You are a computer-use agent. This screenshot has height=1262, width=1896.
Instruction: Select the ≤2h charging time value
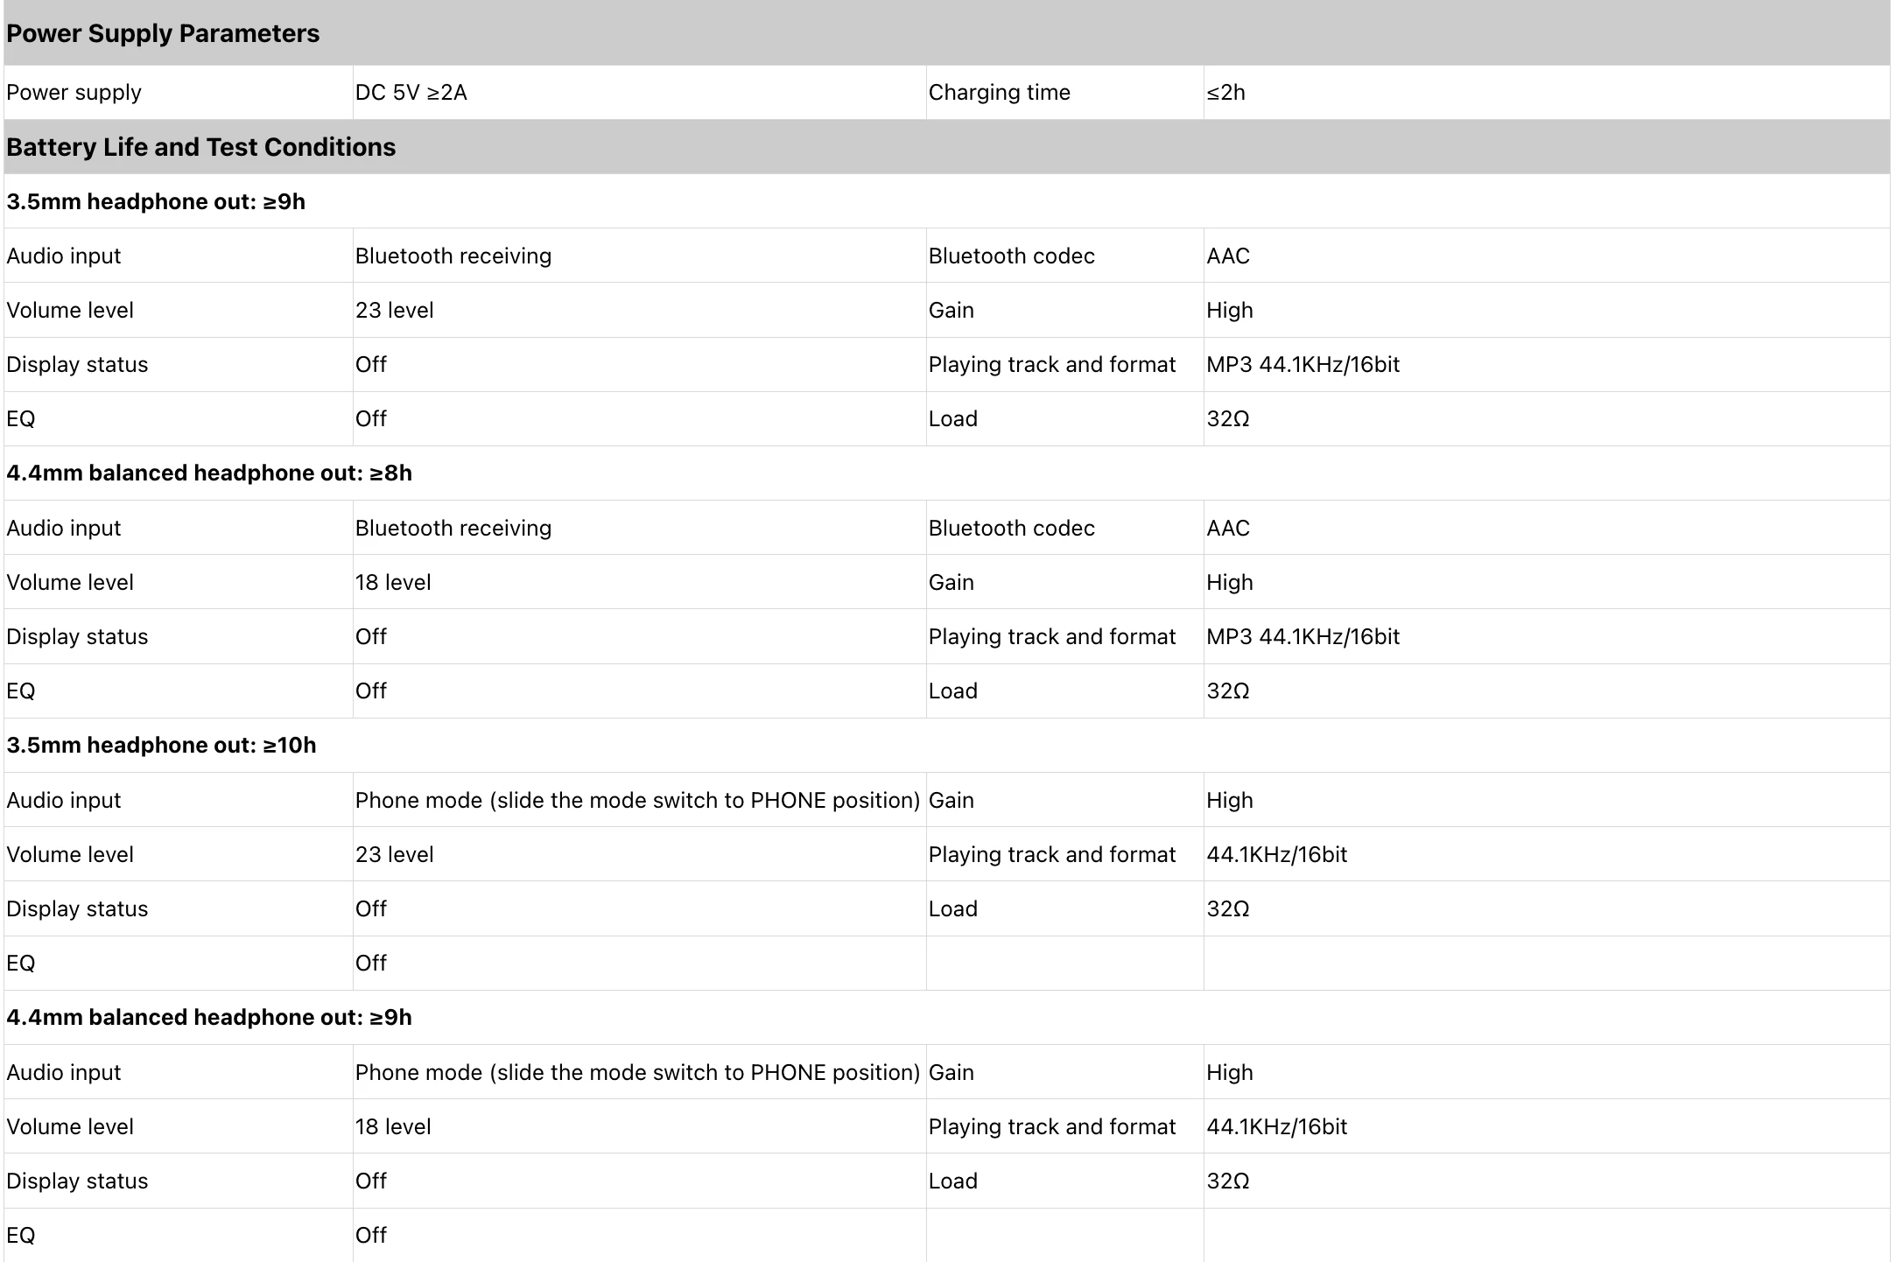pyautogui.click(x=1547, y=93)
